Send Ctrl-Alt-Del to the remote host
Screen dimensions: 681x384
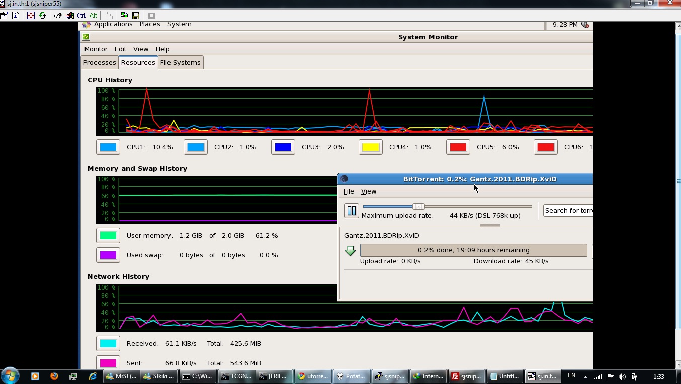(x=58, y=16)
